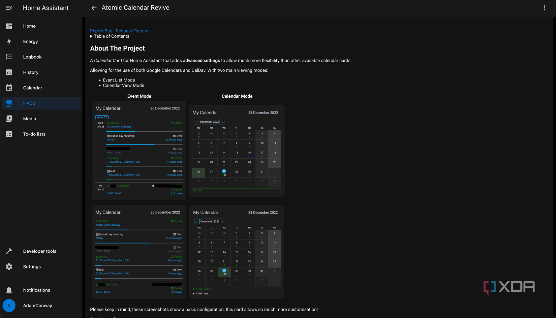
Task: Click the Event Mode calendar screenshot
Action: point(139,151)
